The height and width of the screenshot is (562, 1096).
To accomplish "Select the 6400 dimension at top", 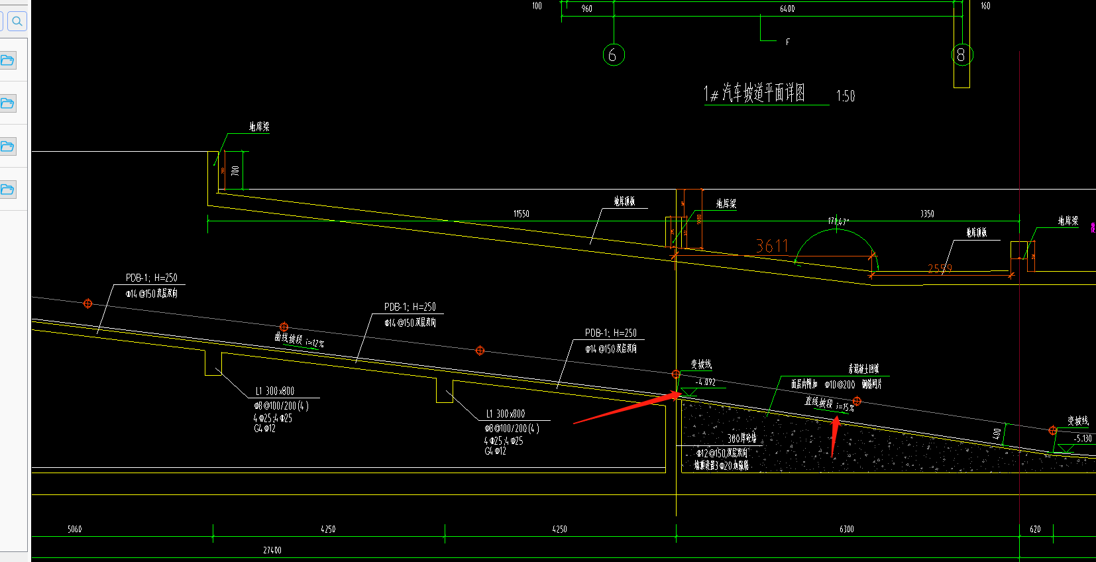I will click(787, 9).
